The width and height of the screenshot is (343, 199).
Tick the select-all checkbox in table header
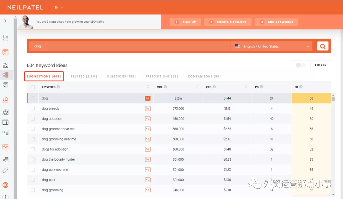pos(33,87)
